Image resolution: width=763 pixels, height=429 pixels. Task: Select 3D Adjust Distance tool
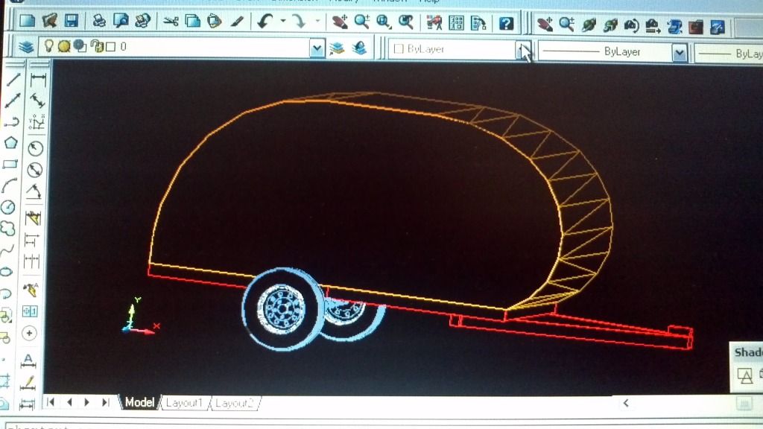[x=653, y=25]
